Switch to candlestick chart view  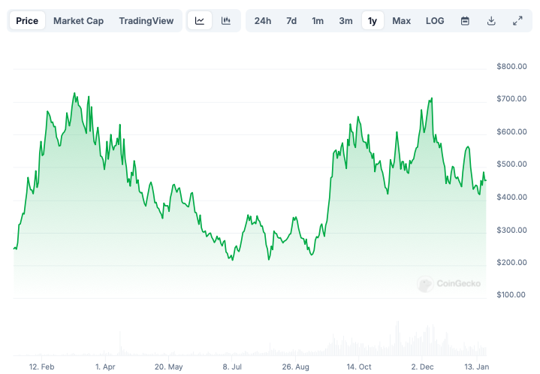(x=226, y=21)
